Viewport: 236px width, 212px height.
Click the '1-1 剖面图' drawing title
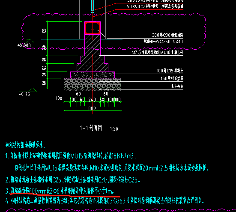tap(91, 128)
